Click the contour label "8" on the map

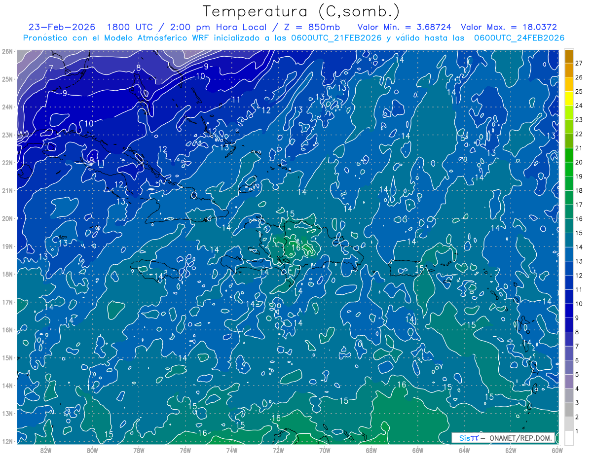pyautogui.click(x=139, y=68)
